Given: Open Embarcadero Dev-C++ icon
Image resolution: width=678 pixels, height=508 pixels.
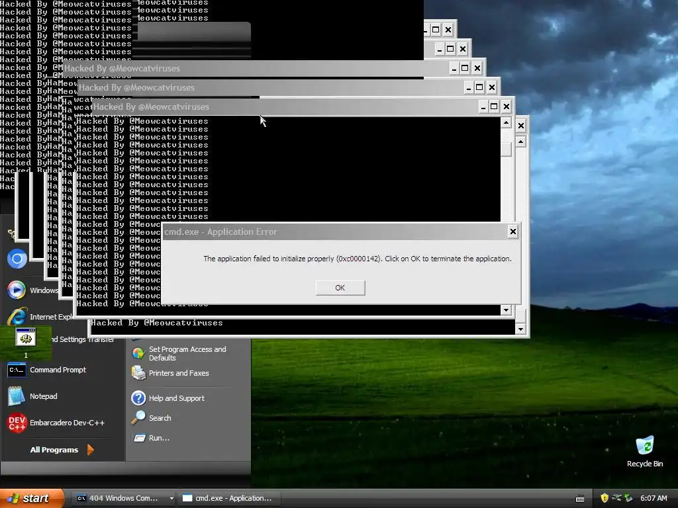Looking at the screenshot, I should (17, 423).
